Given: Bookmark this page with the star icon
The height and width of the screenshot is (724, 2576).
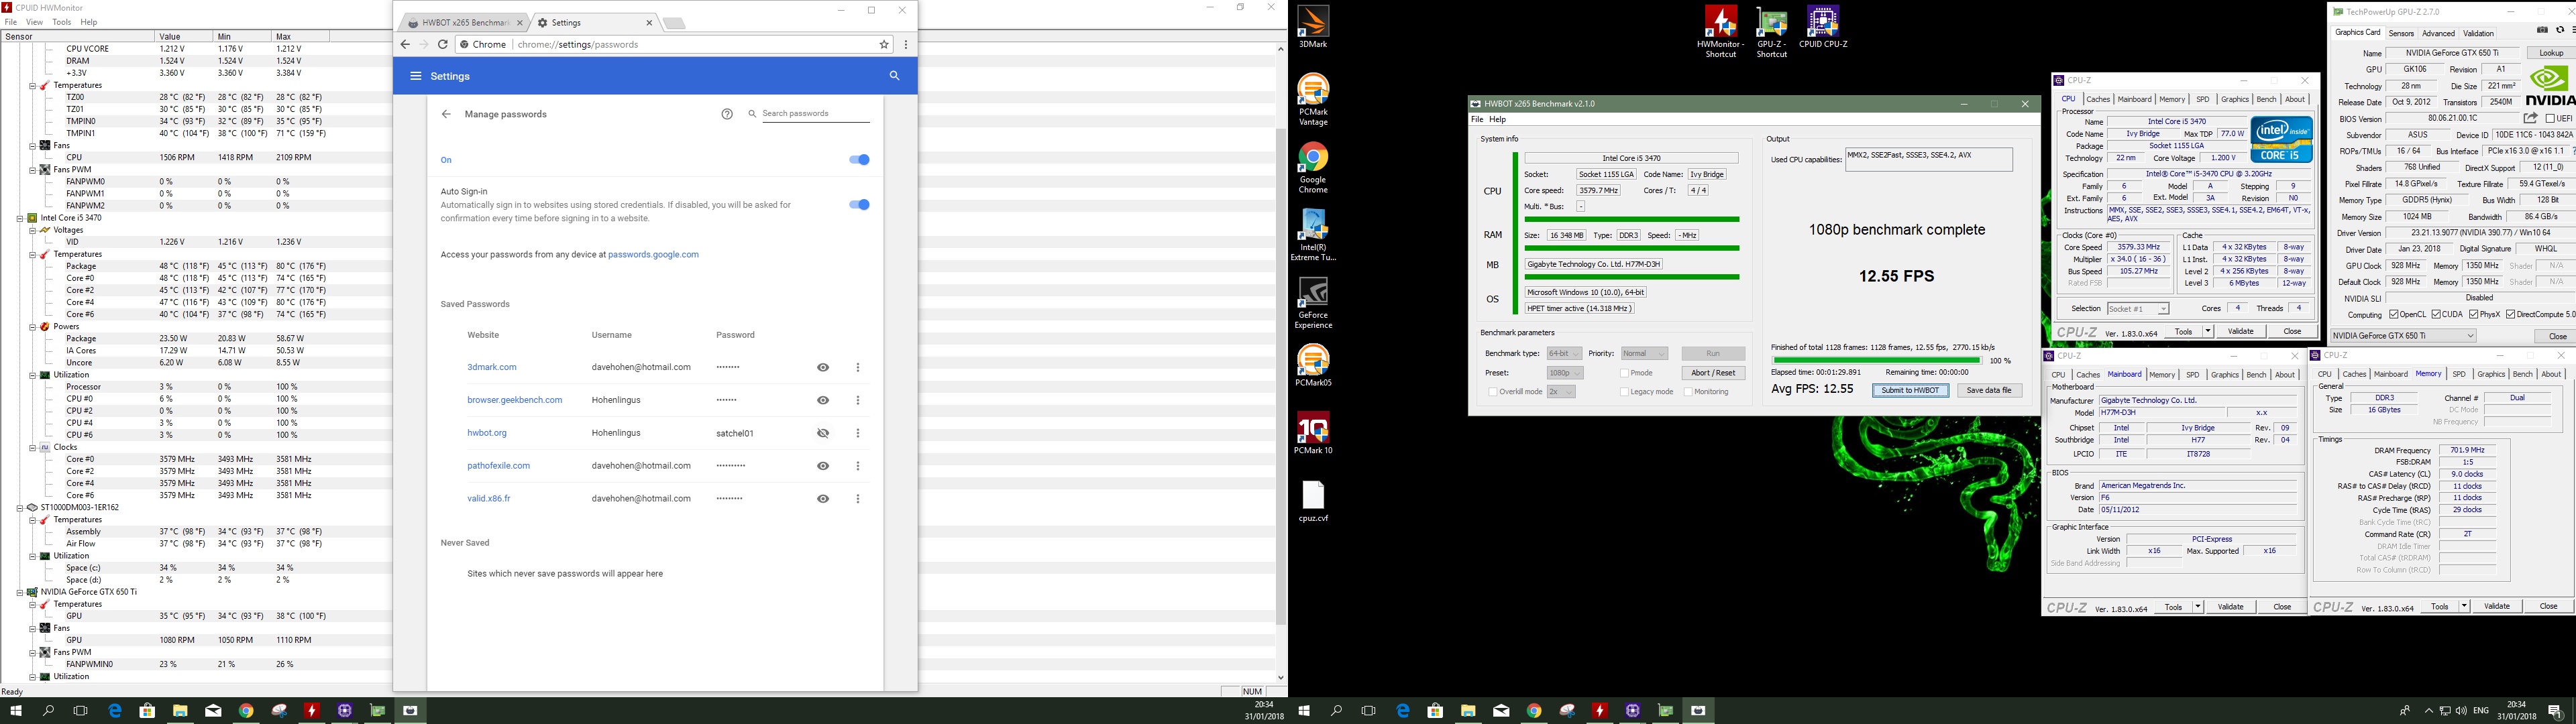Looking at the screenshot, I should click(x=884, y=44).
